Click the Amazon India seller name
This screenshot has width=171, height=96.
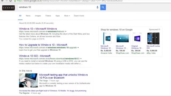pyautogui.click(x=106, y=53)
